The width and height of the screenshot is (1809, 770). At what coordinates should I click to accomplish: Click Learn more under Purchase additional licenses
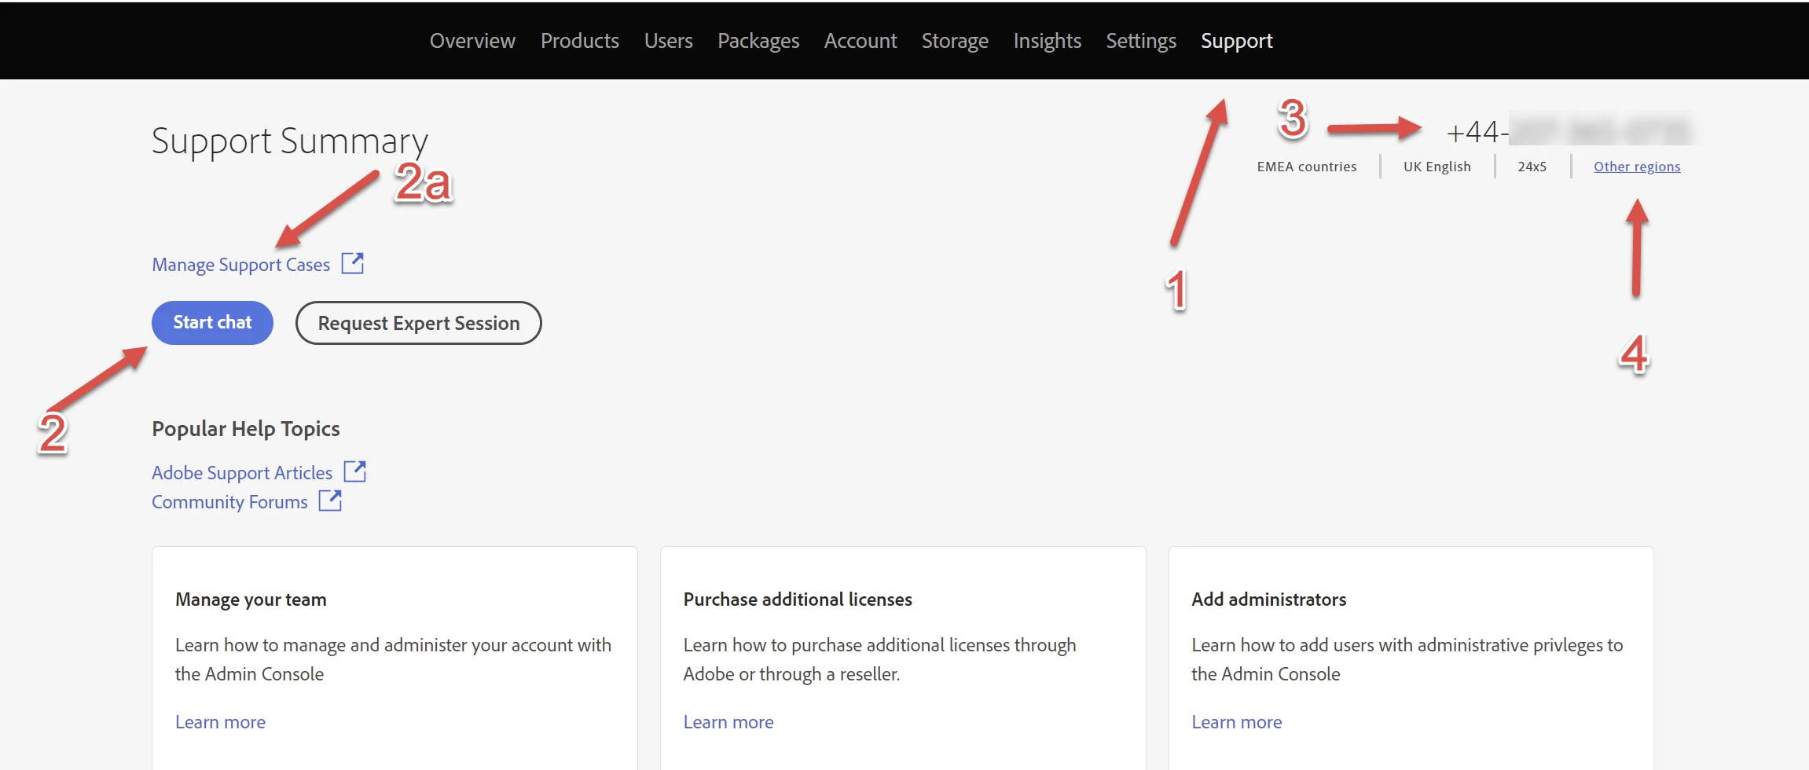pyautogui.click(x=728, y=722)
